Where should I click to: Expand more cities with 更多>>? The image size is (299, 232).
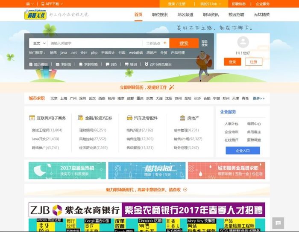pyautogui.click(x=258, y=99)
